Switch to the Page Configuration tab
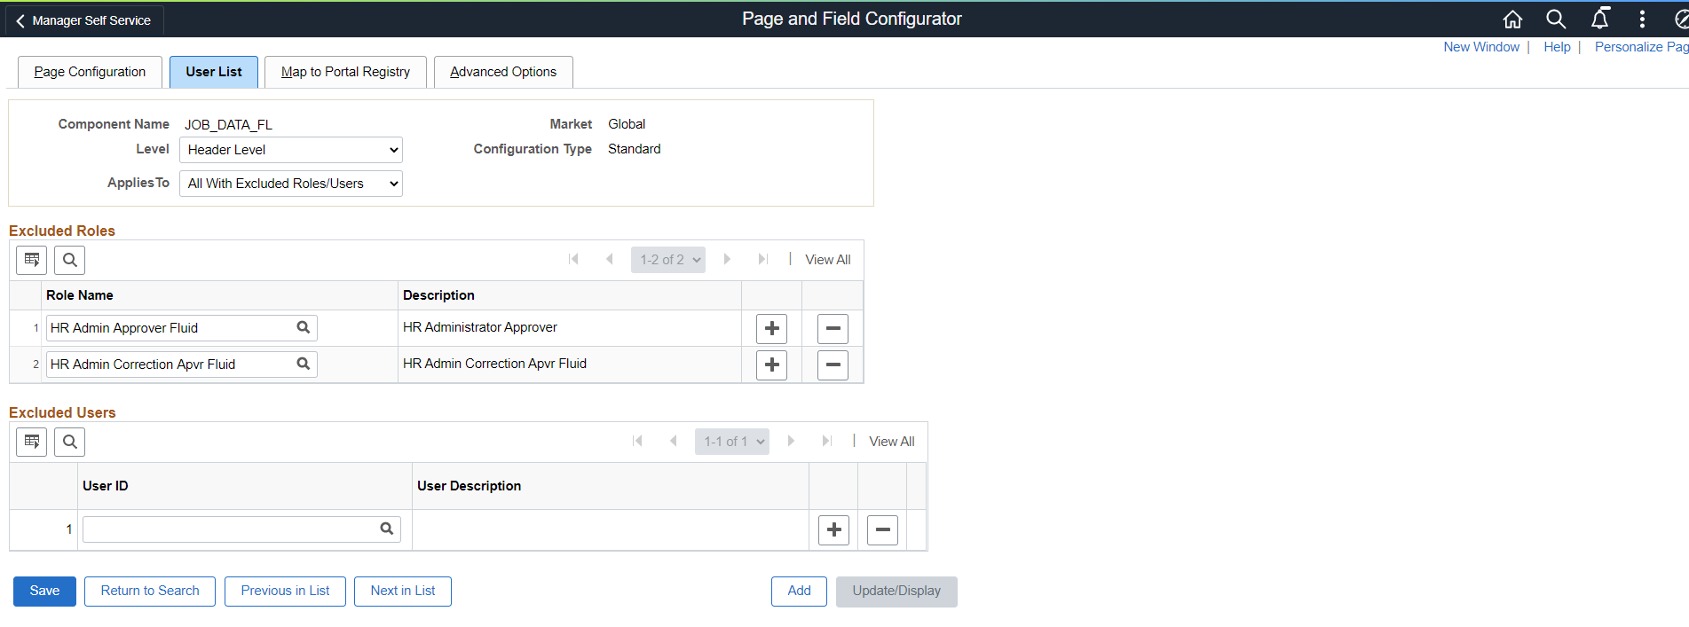 click(90, 72)
